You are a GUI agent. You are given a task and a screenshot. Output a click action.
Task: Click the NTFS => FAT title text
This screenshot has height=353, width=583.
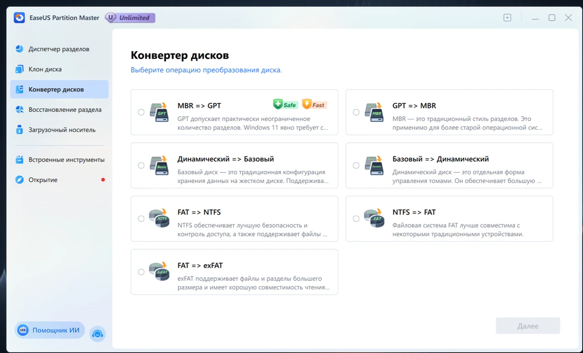[414, 213]
